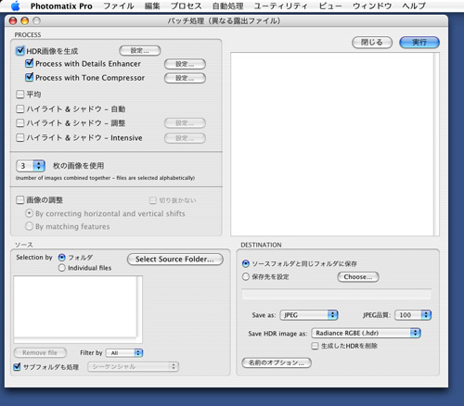This screenshot has width=464, height=406.
Task: Click the yellow minimize window button
Action: coord(25,20)
